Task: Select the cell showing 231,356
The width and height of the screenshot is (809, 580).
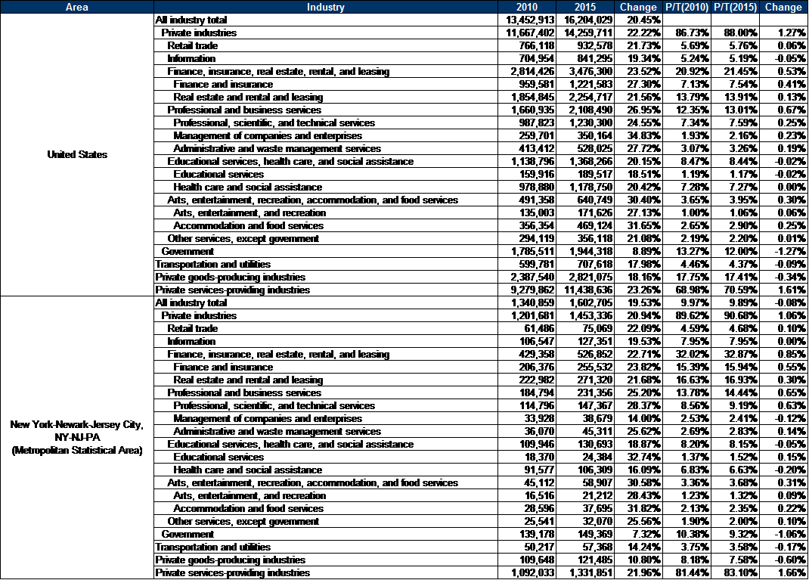Action: click(x=585, y=392)
